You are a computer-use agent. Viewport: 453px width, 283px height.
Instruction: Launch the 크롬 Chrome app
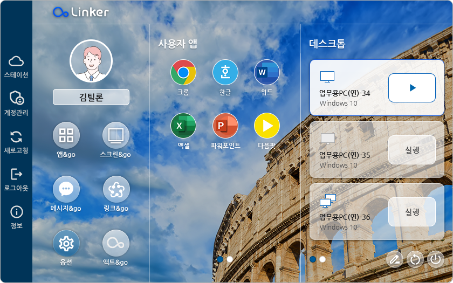183,72
